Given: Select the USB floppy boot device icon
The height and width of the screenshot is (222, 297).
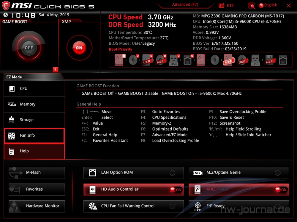Looking at the screenshot, I should [x=269, y=60].
